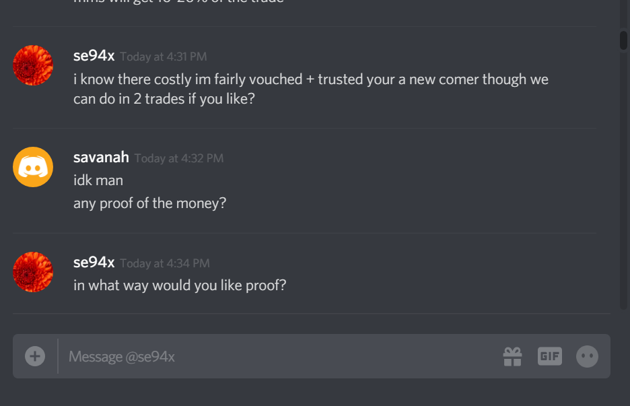The height and width of the screenshot is (406, 630).
Task: Open the attachment plus menu
Action: tap(35, 356)
